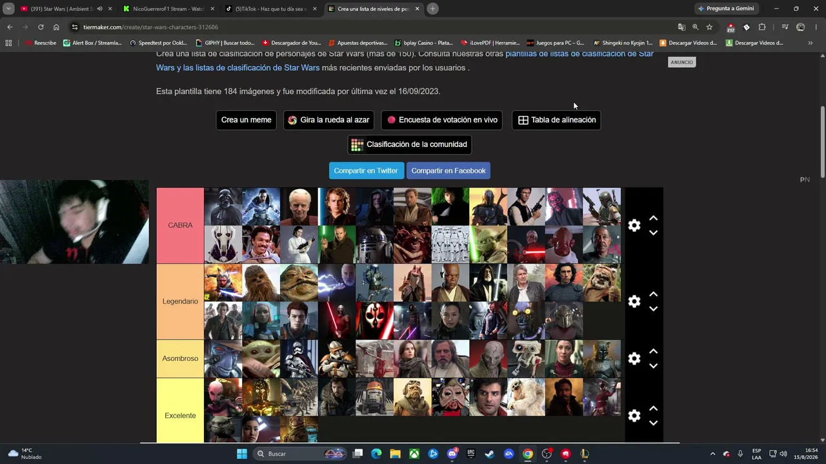Viewport: 826px width, 464px height.
Task: Click 'Compartir en Twitter' button
Action: (x=366, y=171)
